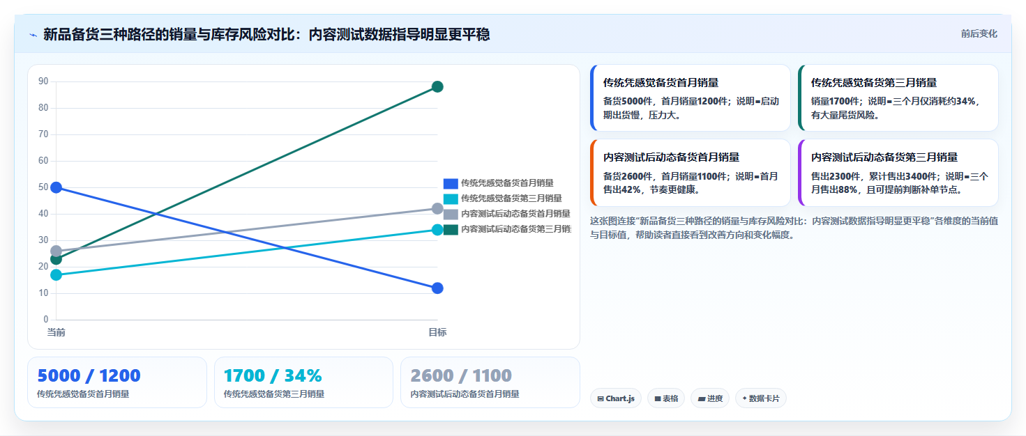Click the 前后变化 label in header

tap(979, 33)
